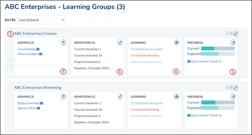This screenshot has width=252, height=135.
Task: Email Jewel Nicolas via envelope icon
Action: [38, 49]
